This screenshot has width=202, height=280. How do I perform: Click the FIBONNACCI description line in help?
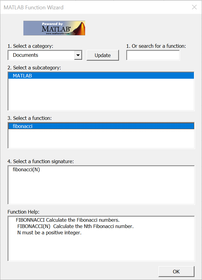[x=68, y=220]
